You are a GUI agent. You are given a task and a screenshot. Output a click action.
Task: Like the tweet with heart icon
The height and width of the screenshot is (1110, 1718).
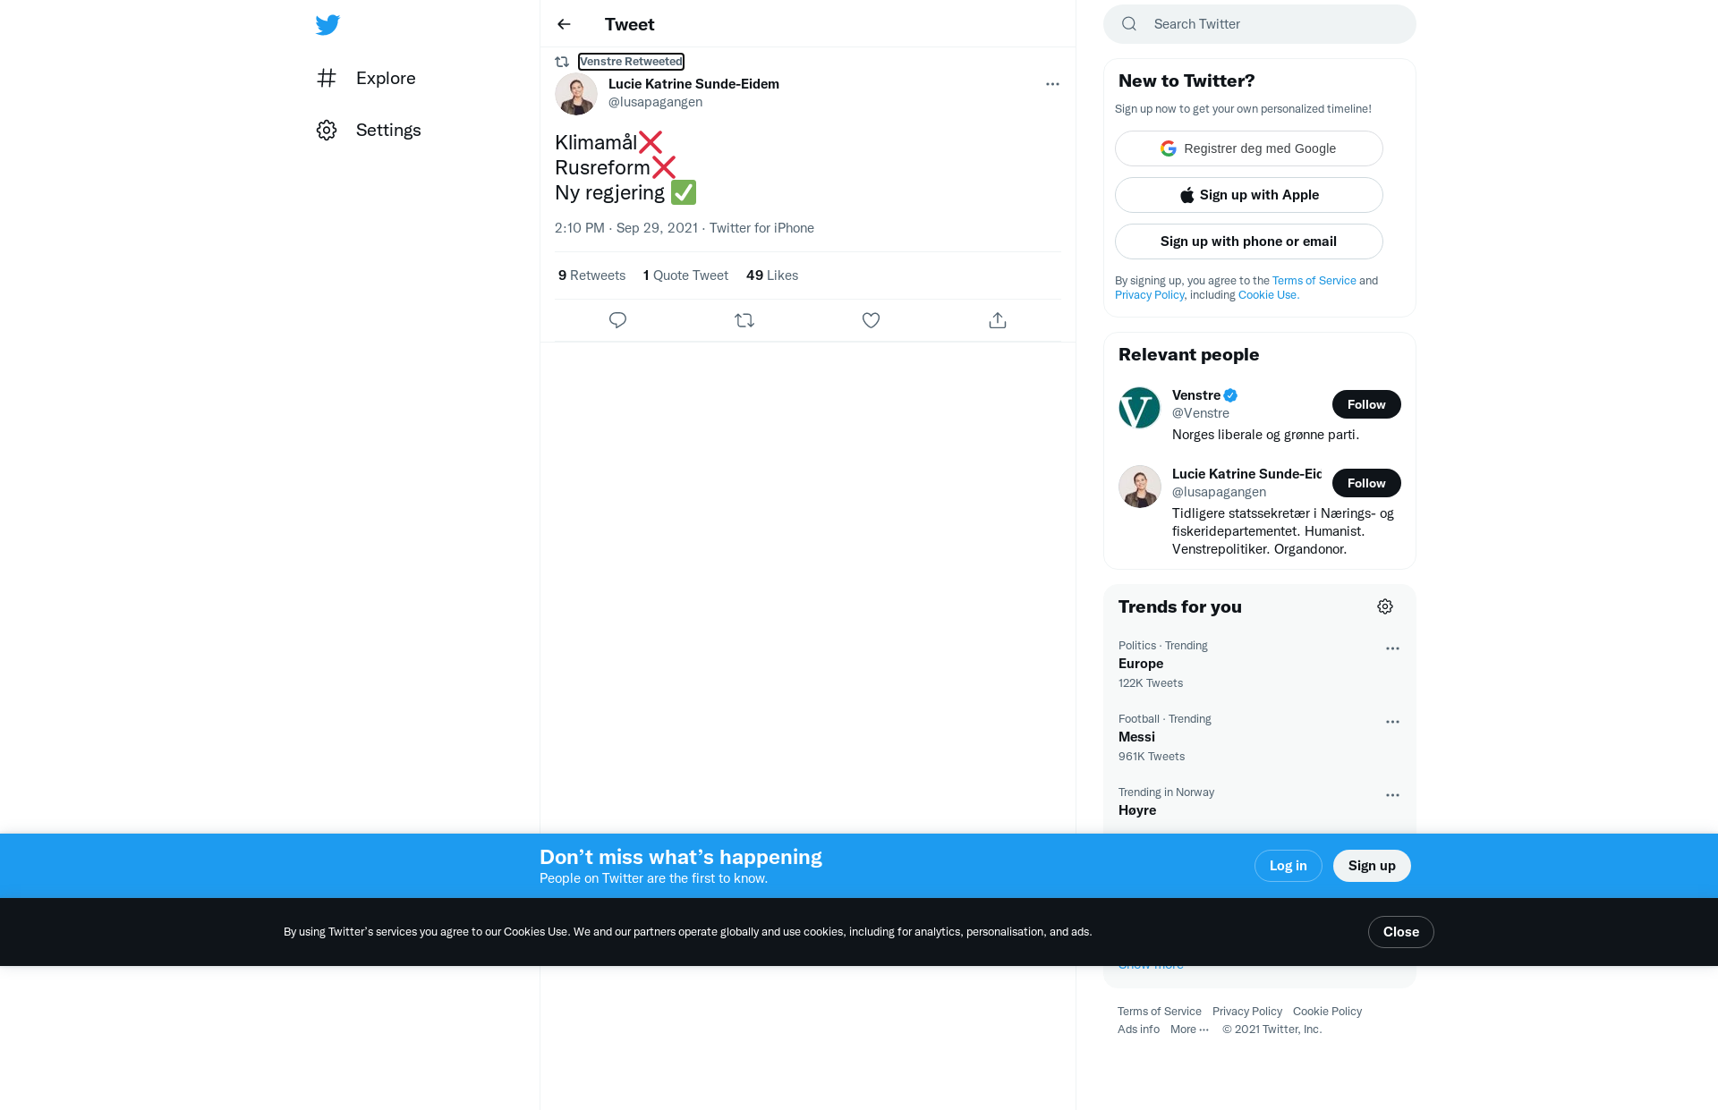tap(871, 320)
